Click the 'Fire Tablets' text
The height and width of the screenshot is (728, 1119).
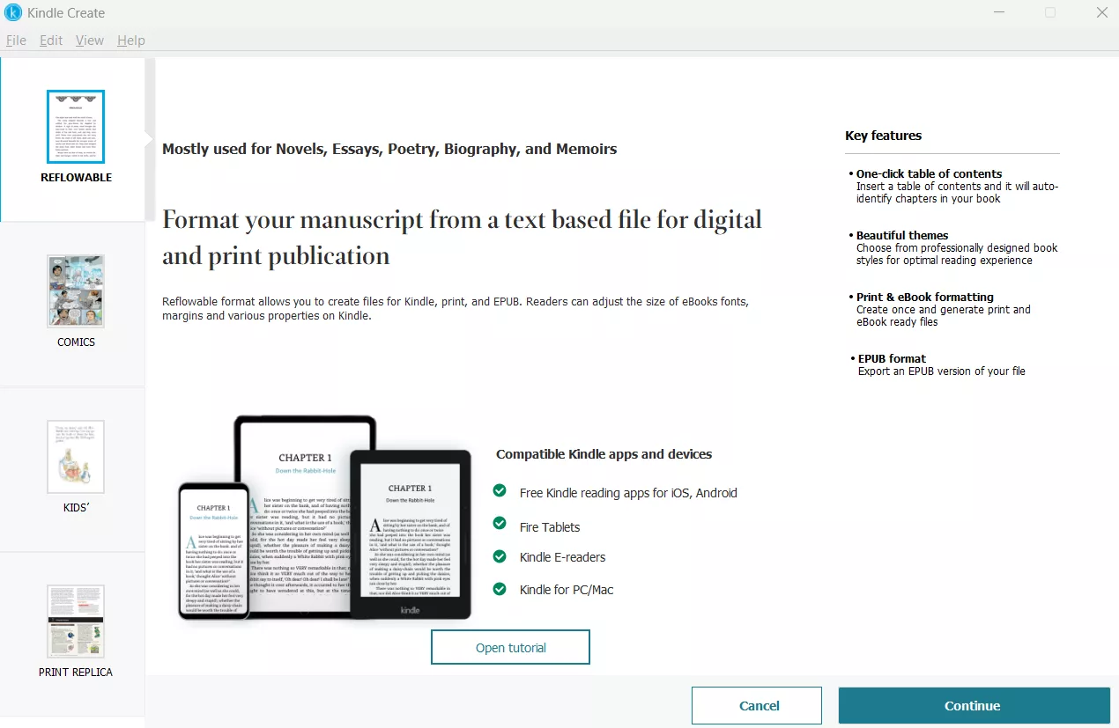[550, 526]
